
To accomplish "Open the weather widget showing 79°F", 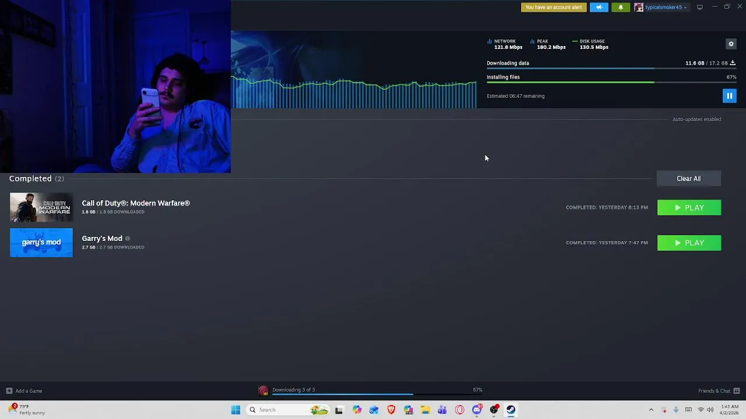I will (26, 410).
